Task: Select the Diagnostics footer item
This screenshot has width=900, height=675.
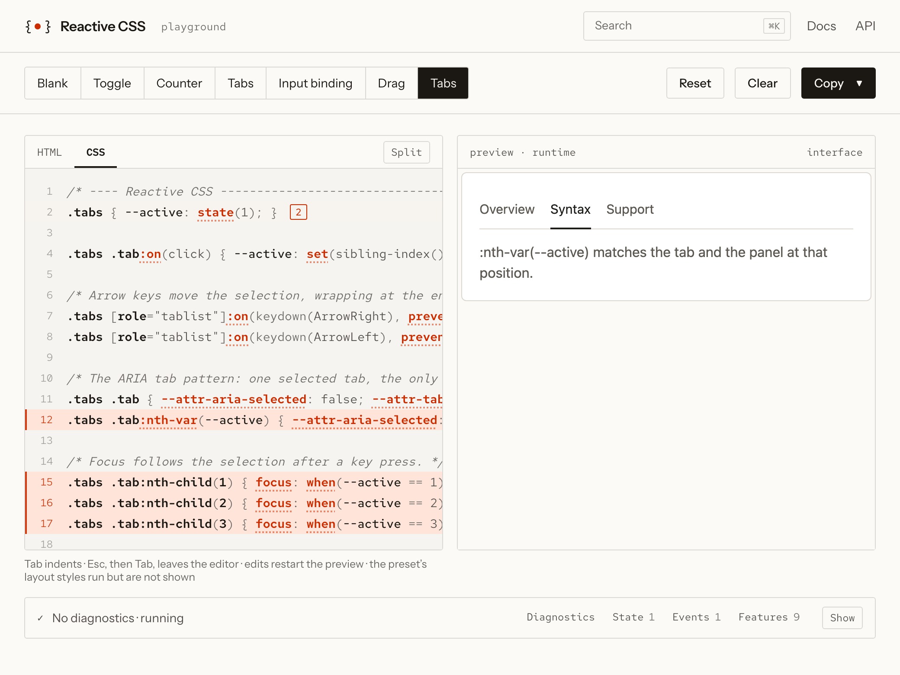Action: coord(561,617)
